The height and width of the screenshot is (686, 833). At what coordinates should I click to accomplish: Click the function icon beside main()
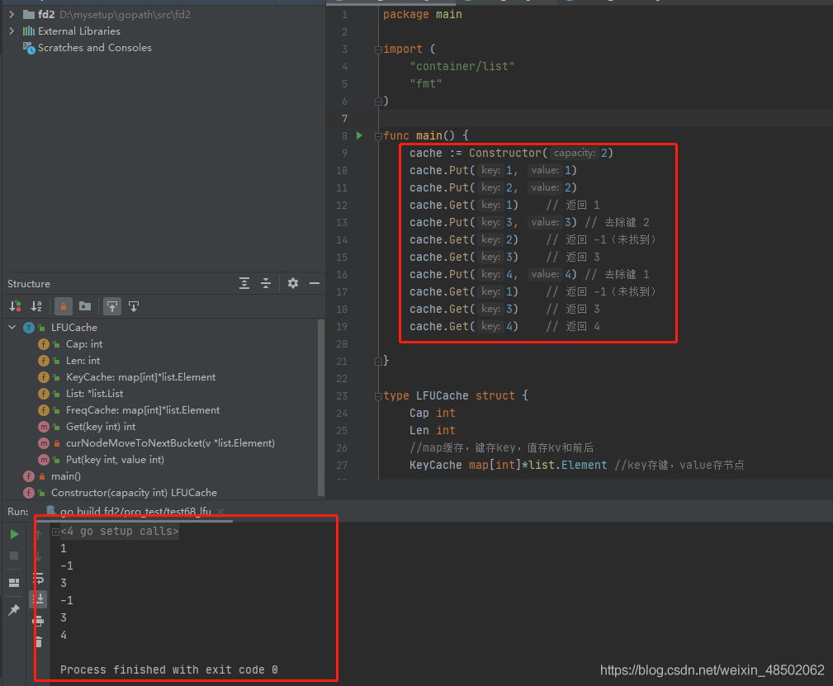point(29,476)
